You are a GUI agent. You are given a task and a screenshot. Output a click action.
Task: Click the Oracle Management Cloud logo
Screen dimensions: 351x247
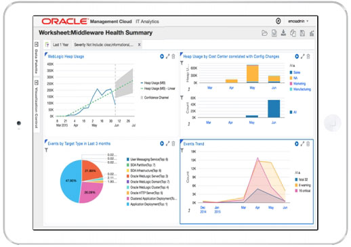[87, 21]
